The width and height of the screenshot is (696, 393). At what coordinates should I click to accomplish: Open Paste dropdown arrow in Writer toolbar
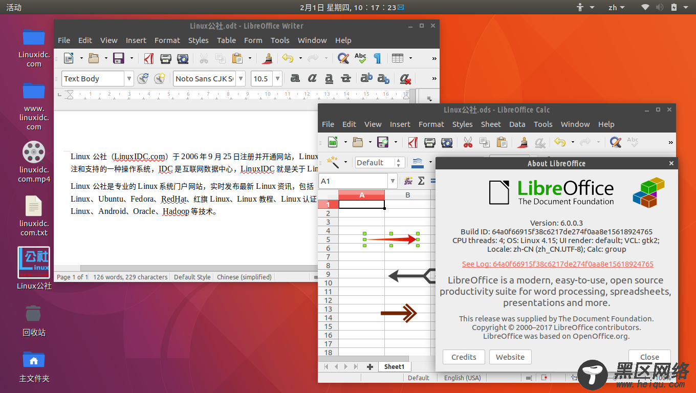(x=250, y=58)
